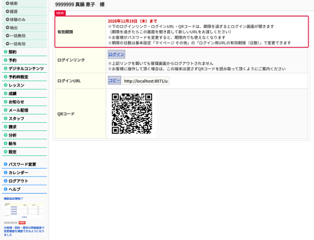Click the green icon beside お知らせ
The width and height of the screenshot is (314, 240).
6,102
